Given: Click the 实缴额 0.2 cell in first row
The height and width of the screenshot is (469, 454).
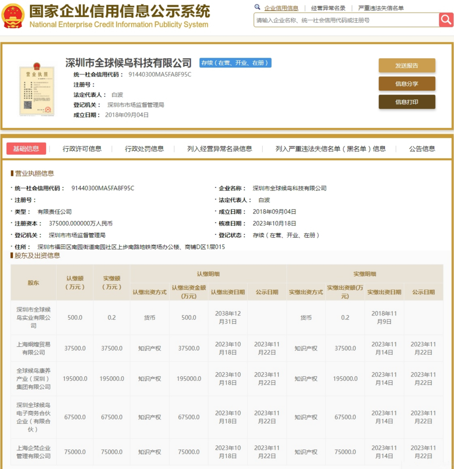Looking at the screenshot, I should [112, 318].
